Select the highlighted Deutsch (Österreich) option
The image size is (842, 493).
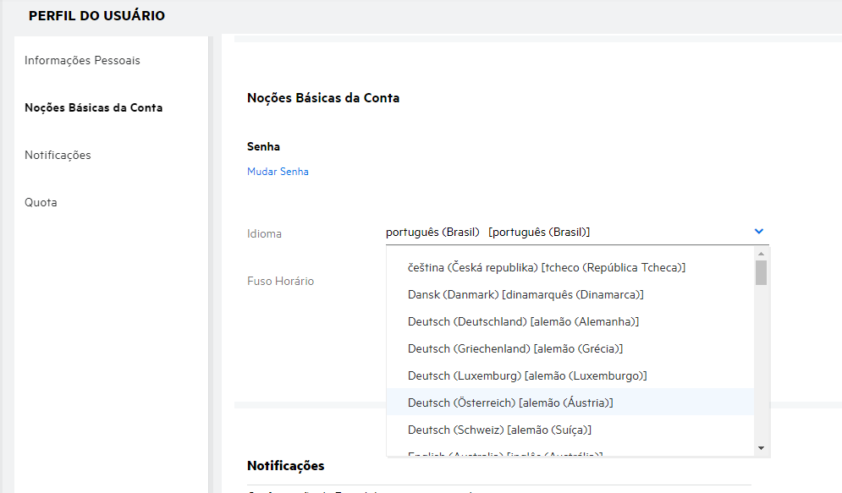coord(509,403)
